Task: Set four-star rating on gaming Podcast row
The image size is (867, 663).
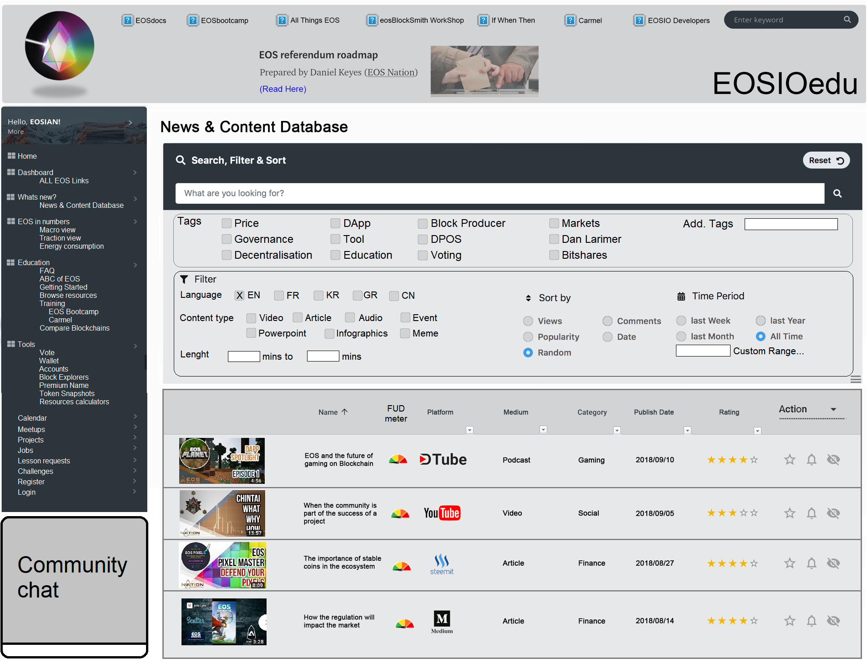Action: 743,460
